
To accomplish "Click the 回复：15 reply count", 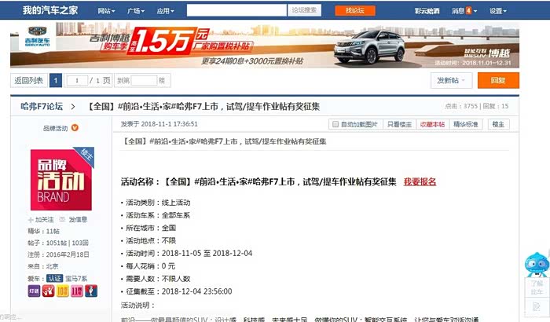I will [x=496, y=106].
